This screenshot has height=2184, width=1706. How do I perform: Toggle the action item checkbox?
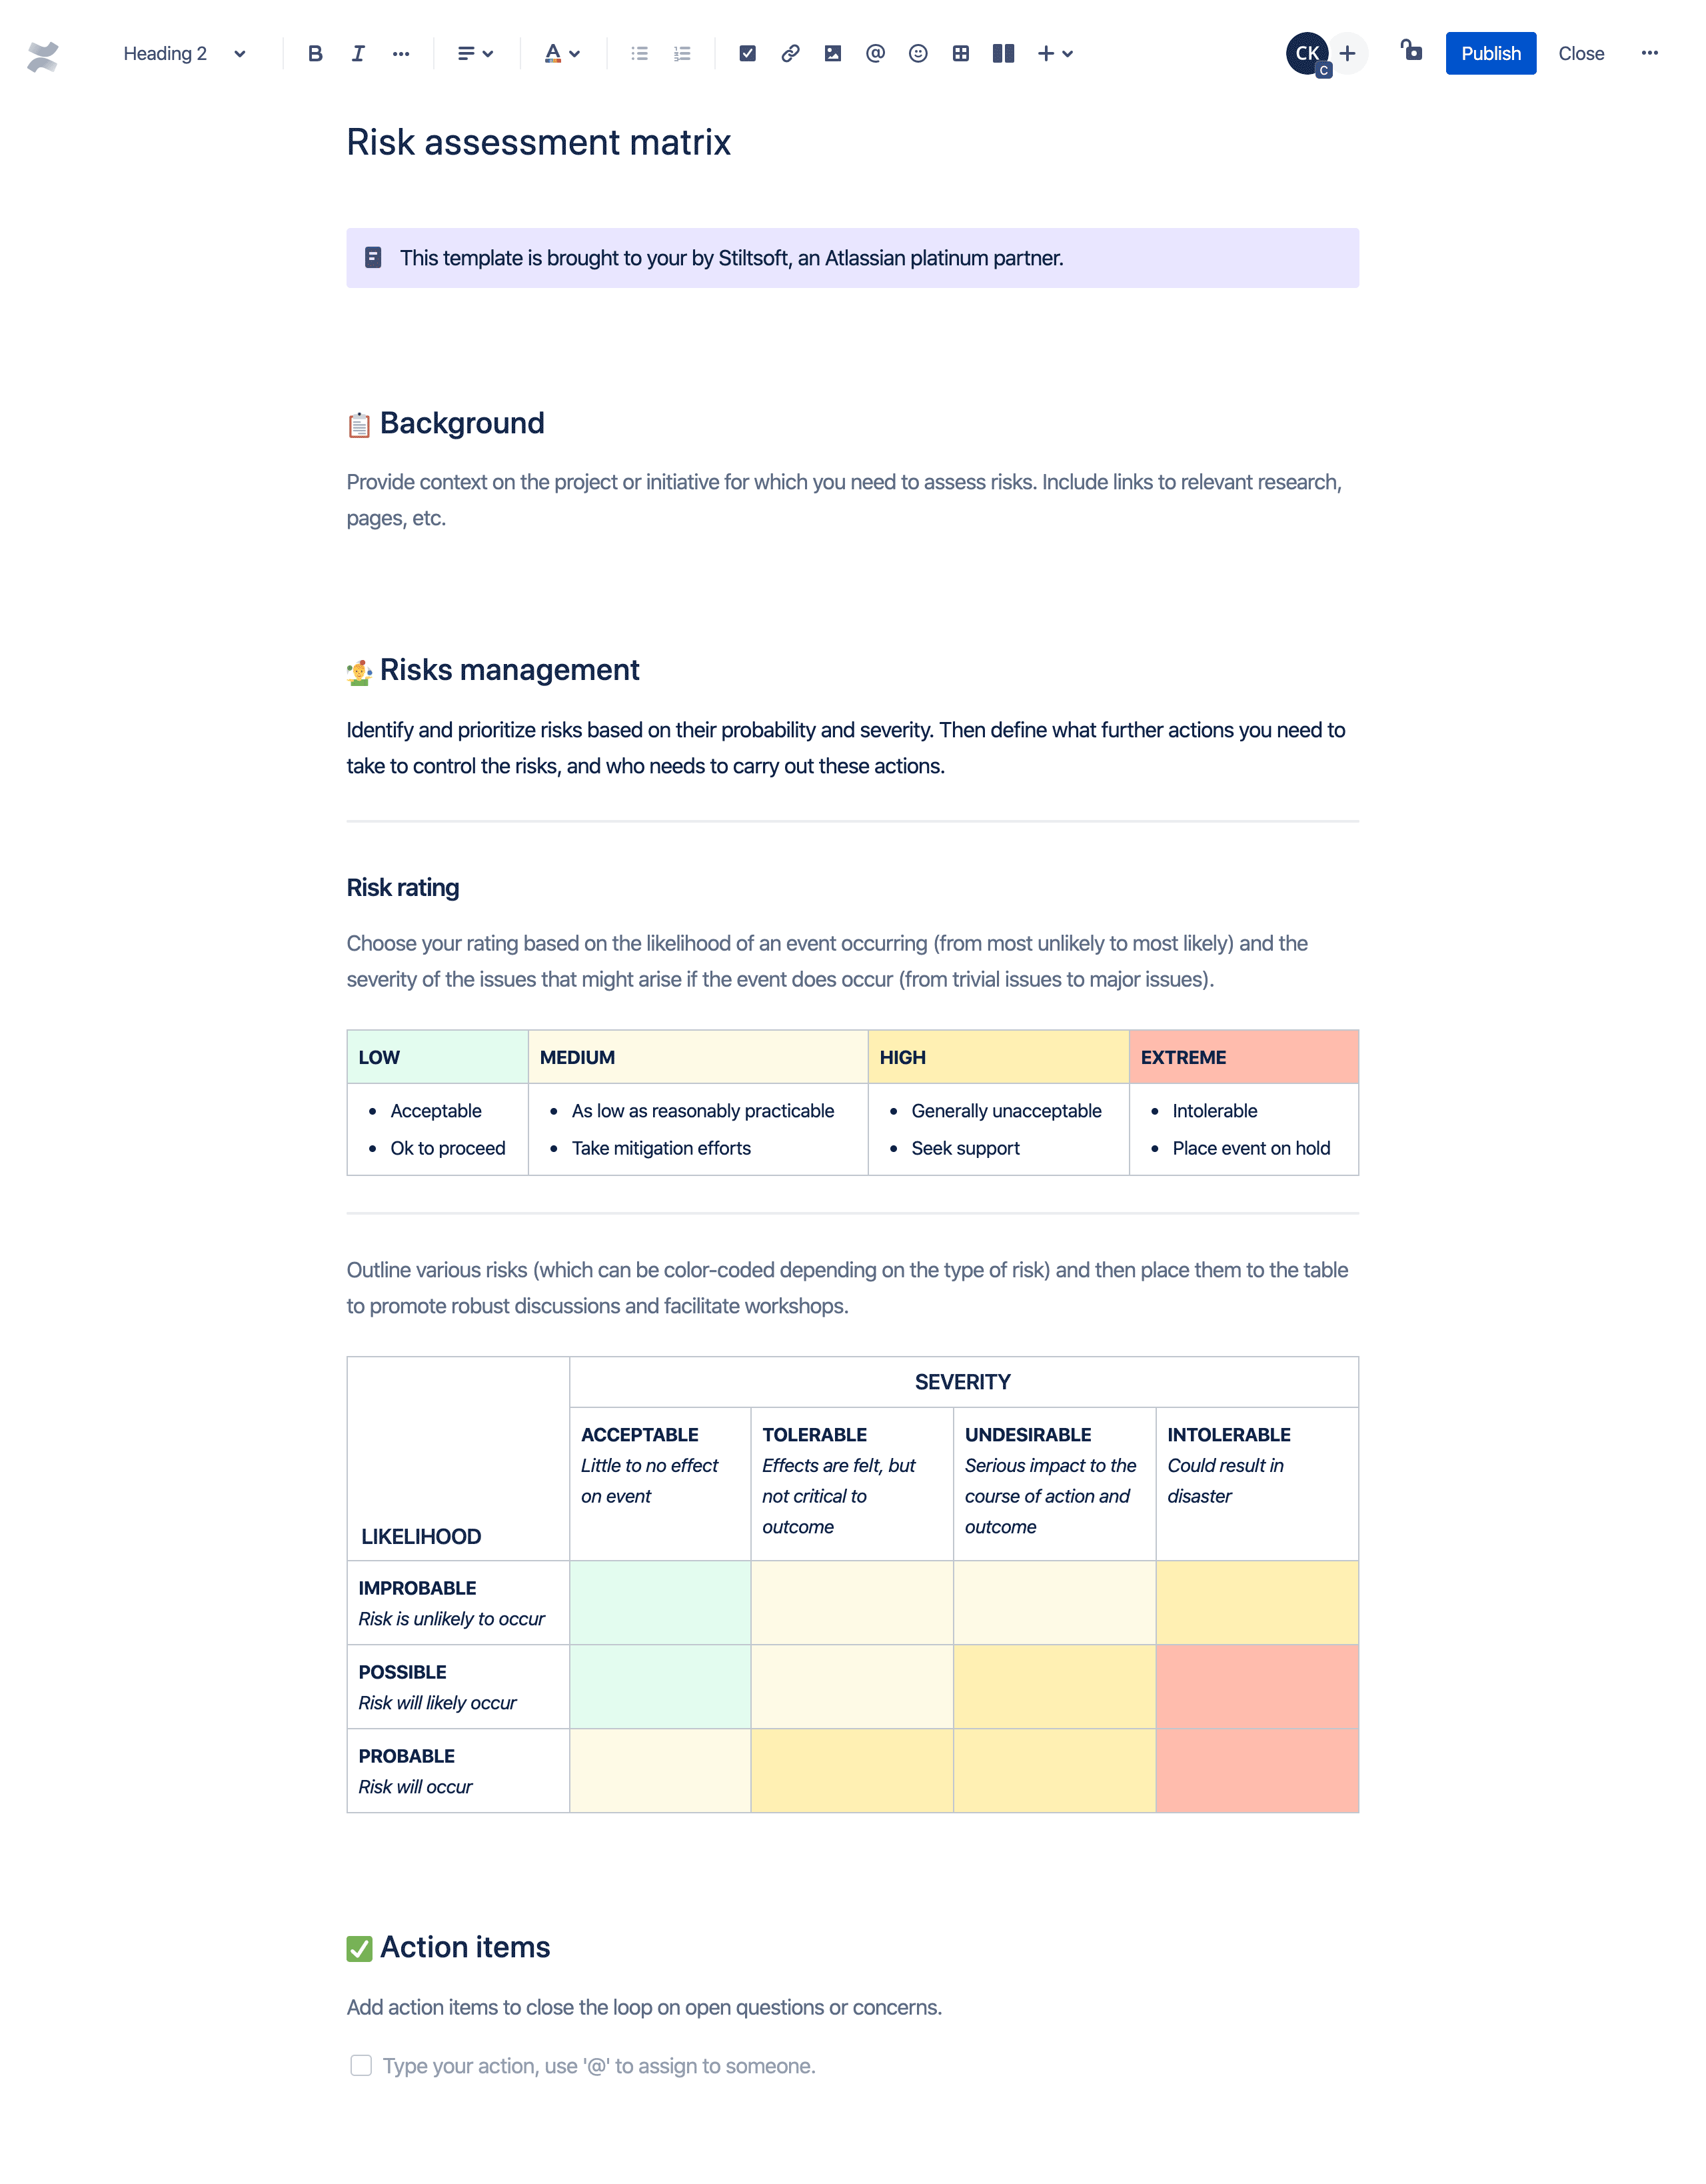(361, 2065)
